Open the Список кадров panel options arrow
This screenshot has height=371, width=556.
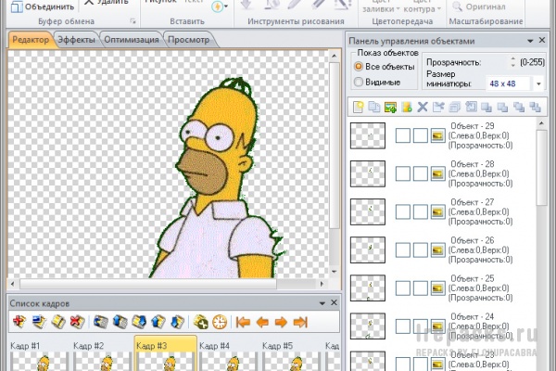click(322, 303)
